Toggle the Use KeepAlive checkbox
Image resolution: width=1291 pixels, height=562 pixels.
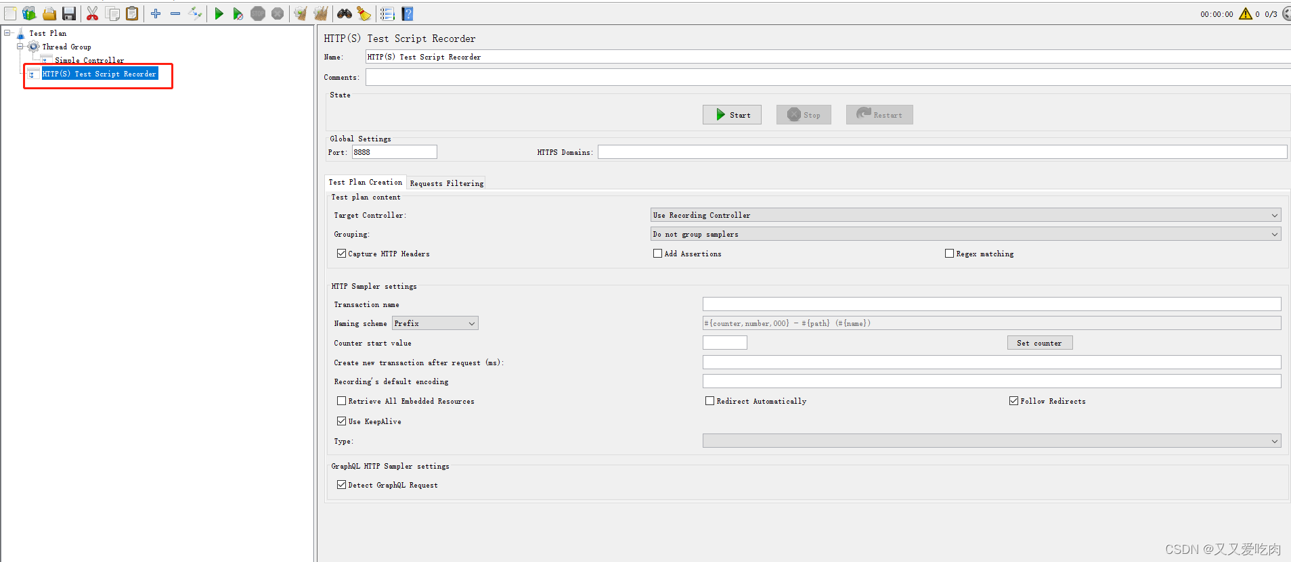(x=341, y=421)
